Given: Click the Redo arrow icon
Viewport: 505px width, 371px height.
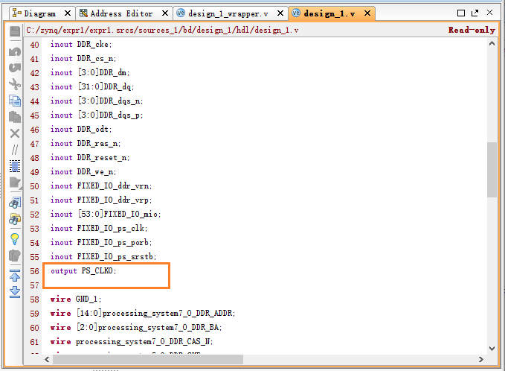Looking at the screenshot, I should pyautogui.click(x=14, y=68).
